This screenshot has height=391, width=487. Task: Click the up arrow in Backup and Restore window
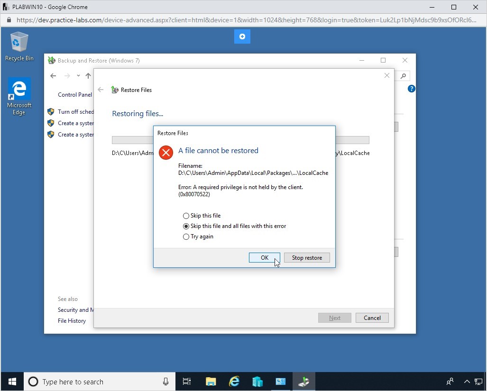click(88, 76)
